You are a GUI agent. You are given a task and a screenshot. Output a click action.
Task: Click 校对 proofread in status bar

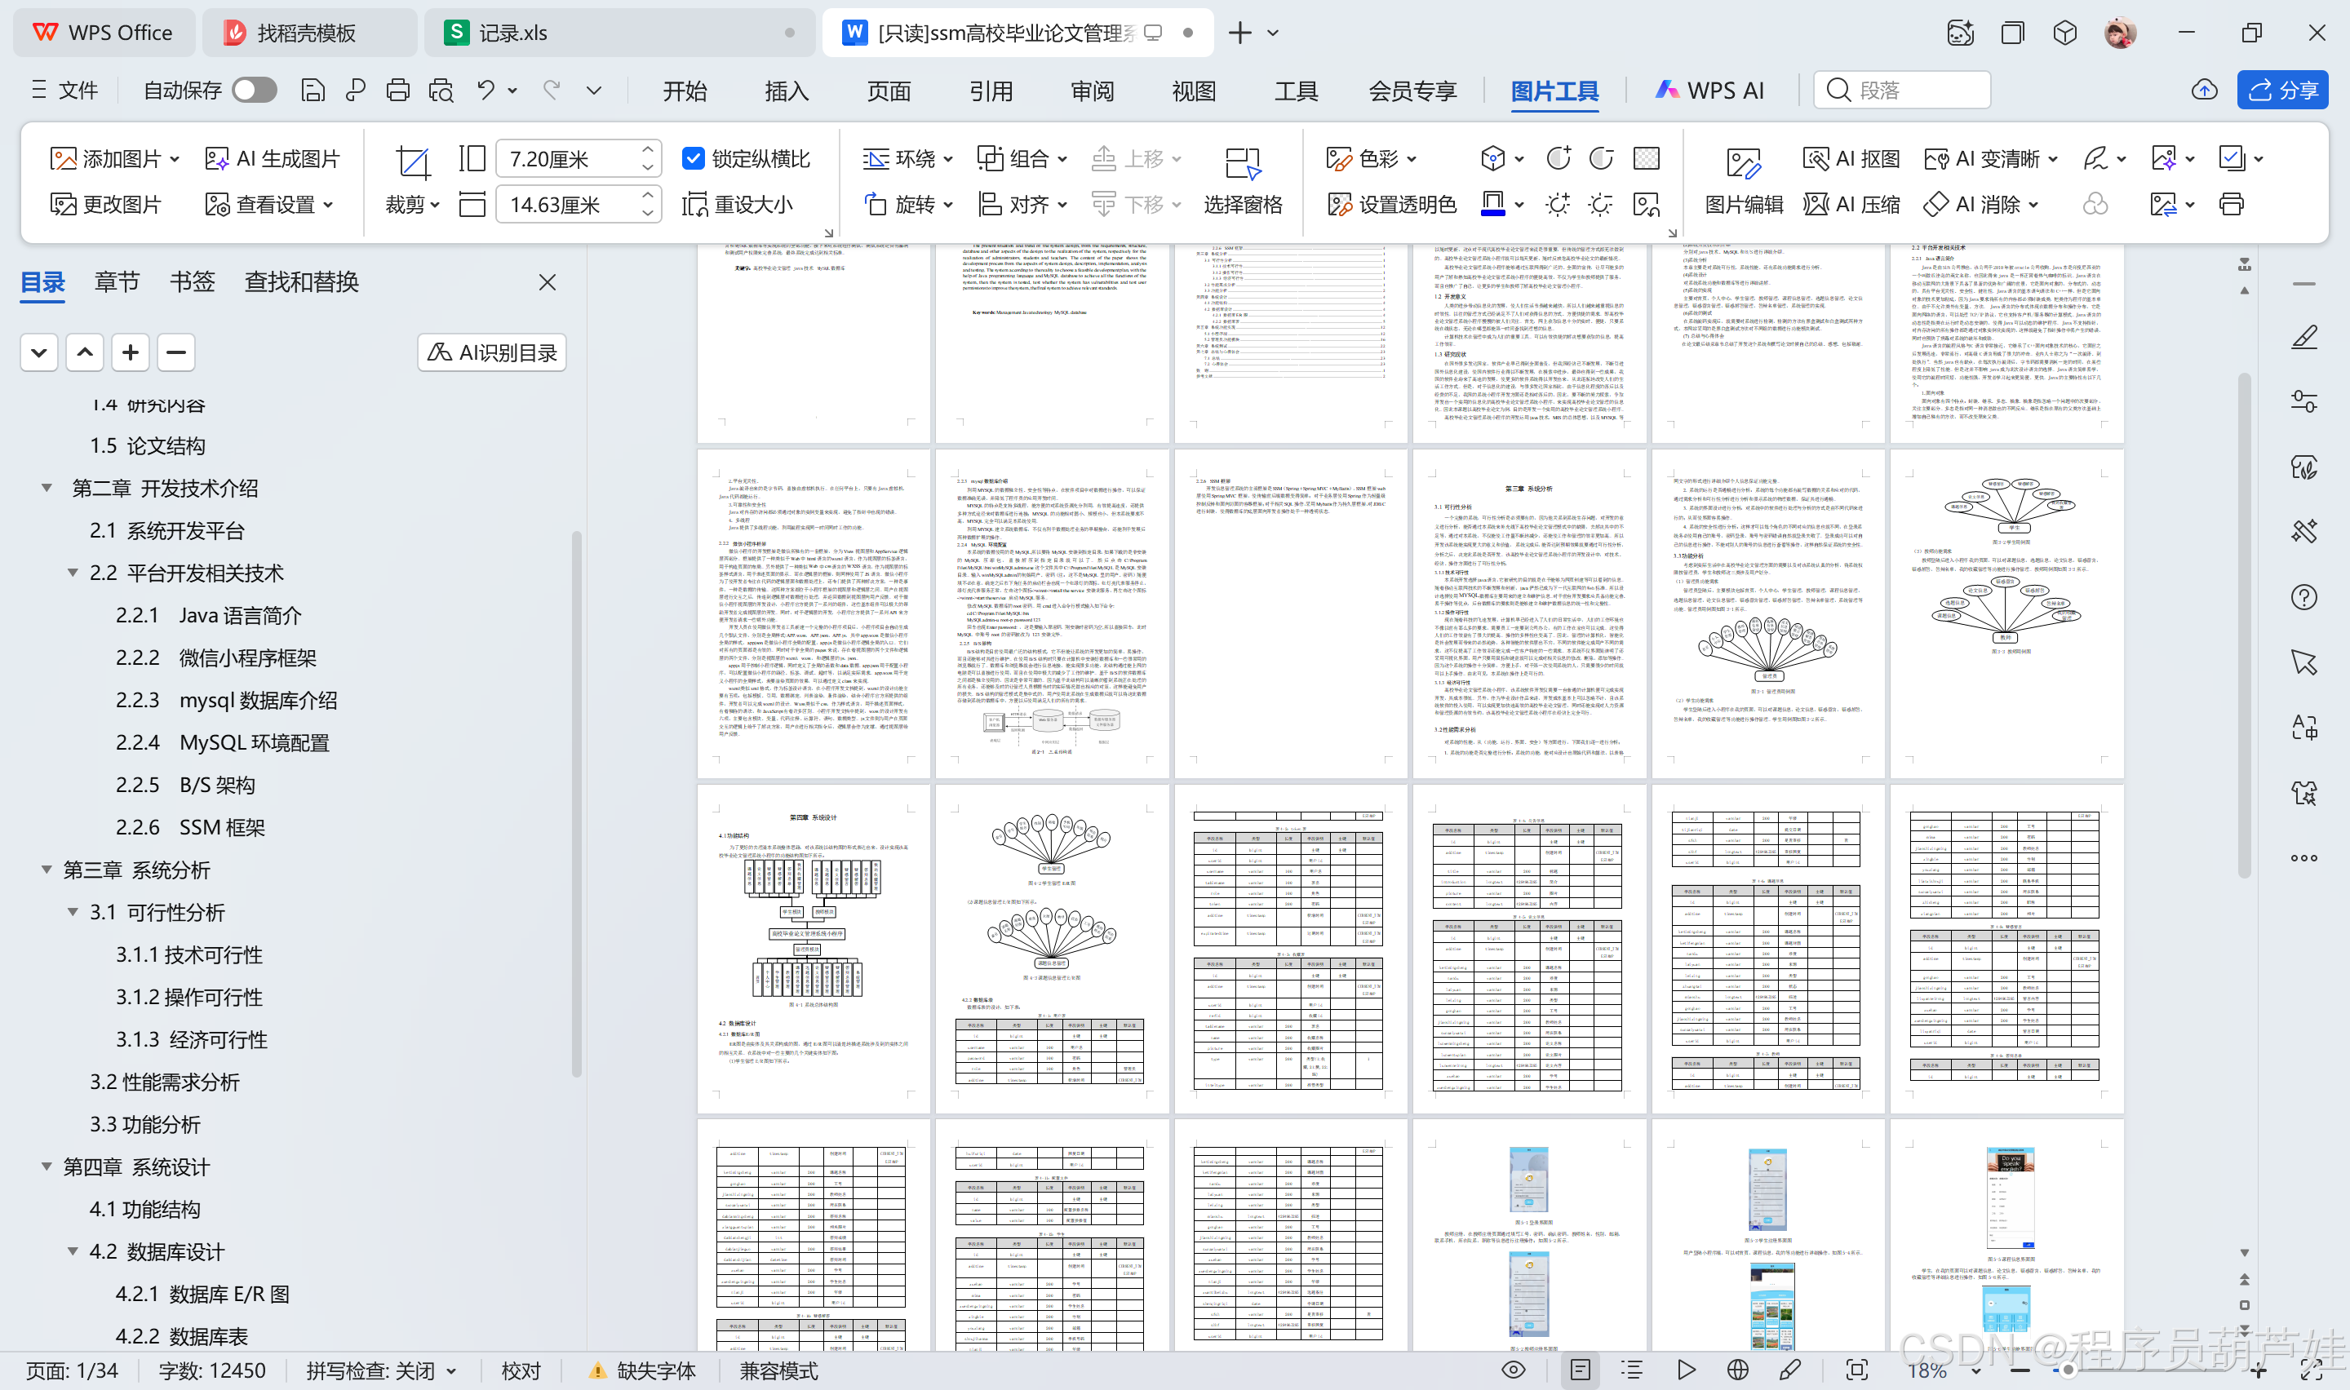pos(521,1371)
